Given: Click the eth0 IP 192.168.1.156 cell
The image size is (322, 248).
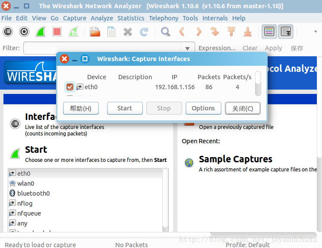Looking at the screenshot, I should coord(175,87).
